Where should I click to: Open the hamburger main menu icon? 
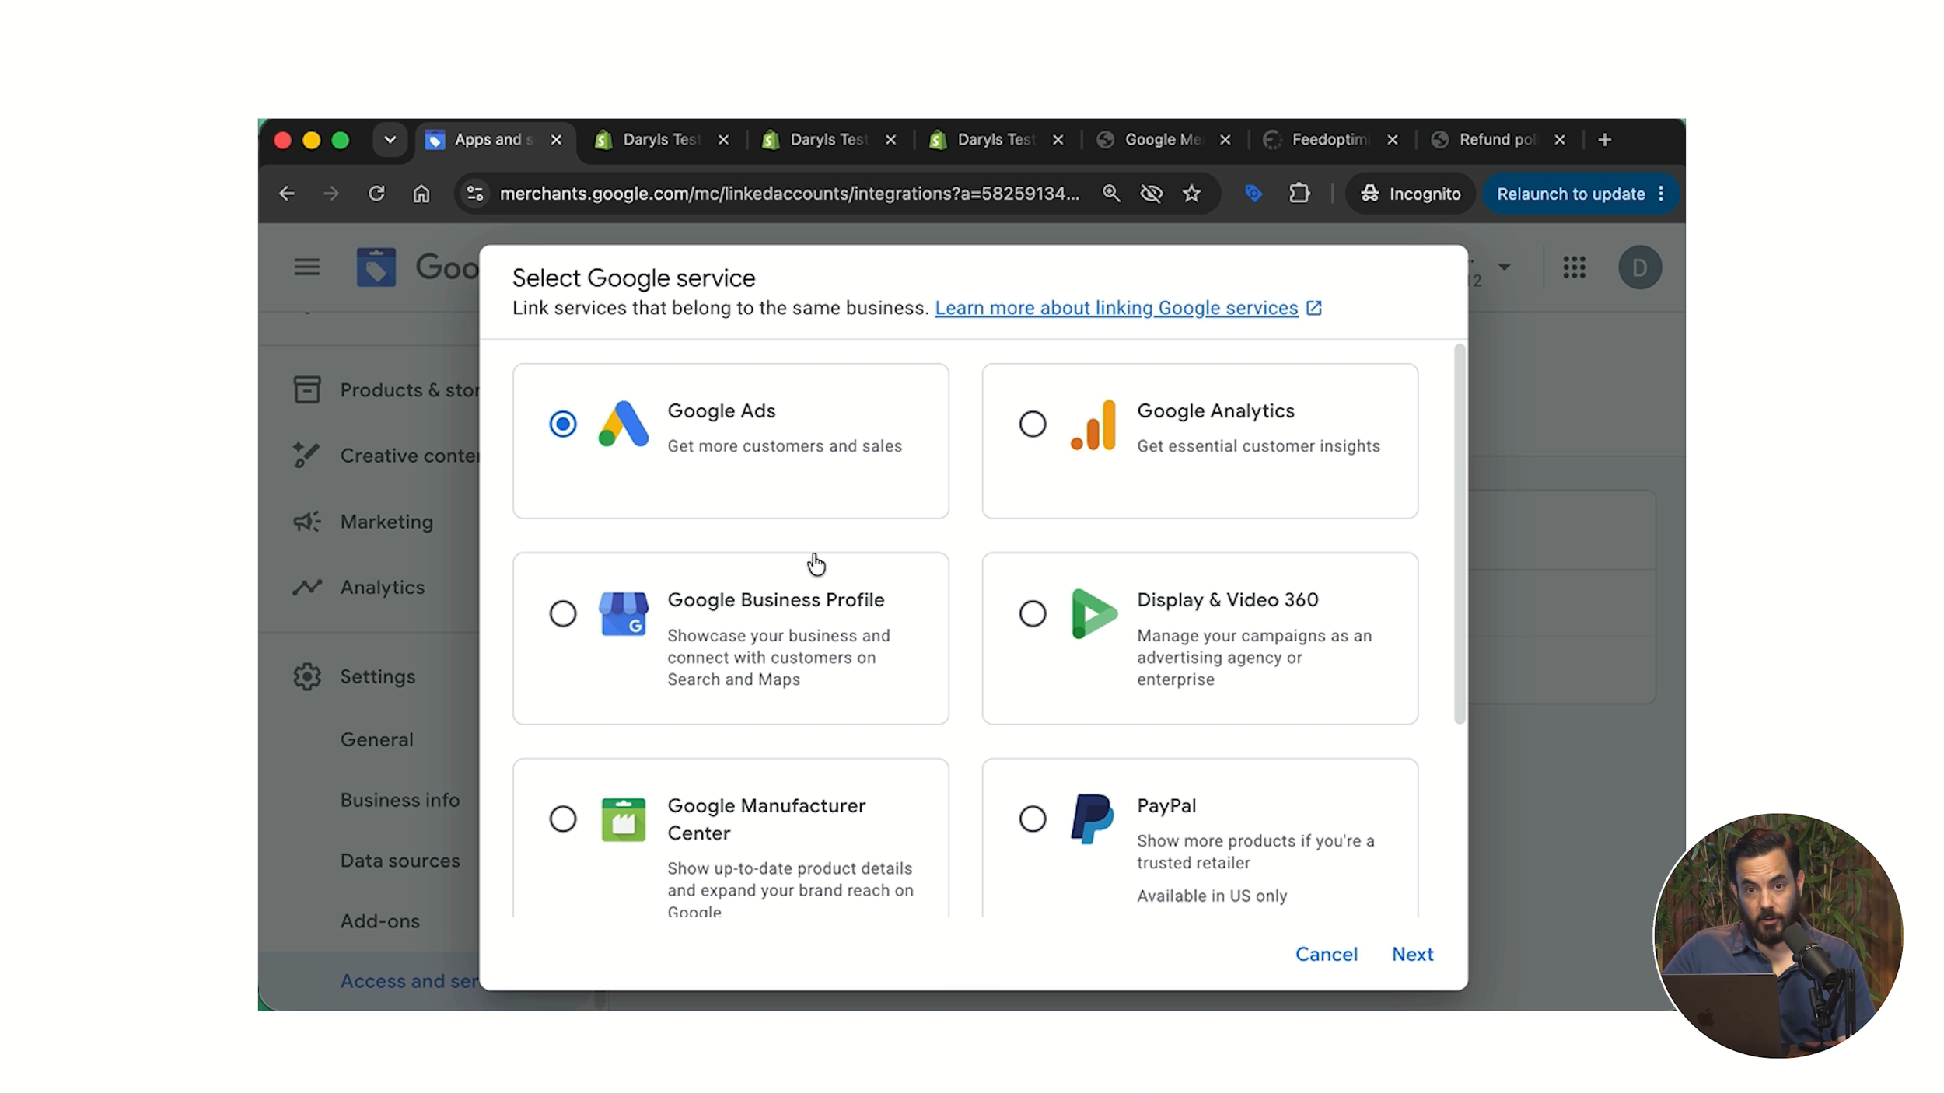coord(307,267)
